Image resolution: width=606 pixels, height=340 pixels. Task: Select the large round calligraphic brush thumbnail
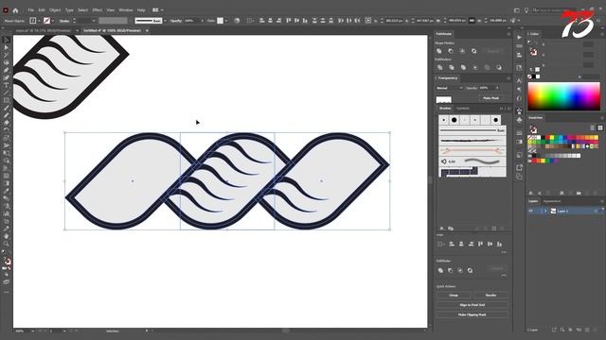pyautogui.click(x=454, y=120)
